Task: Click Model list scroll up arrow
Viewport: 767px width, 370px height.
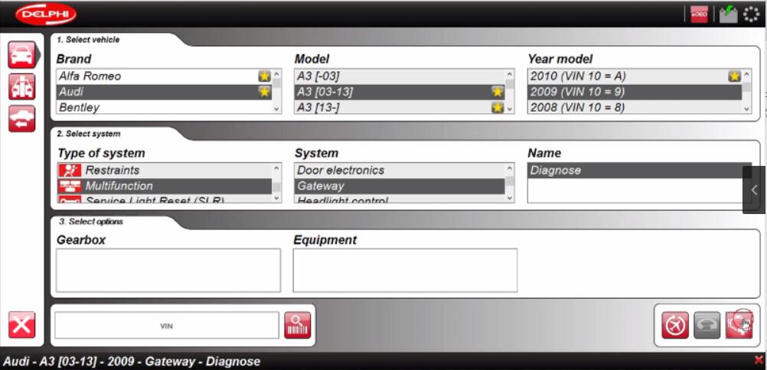Action: [x=510, y=75]
